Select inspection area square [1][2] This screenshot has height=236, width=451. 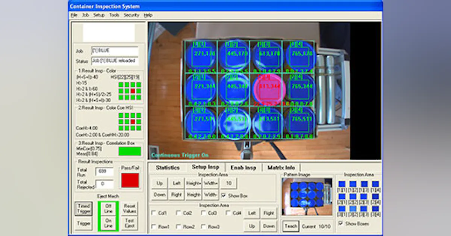[353, 184]
